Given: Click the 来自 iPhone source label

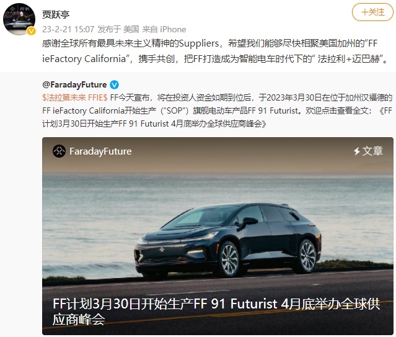Looking at the screenshot, I should pyautogui.click(x=164, y=29).
